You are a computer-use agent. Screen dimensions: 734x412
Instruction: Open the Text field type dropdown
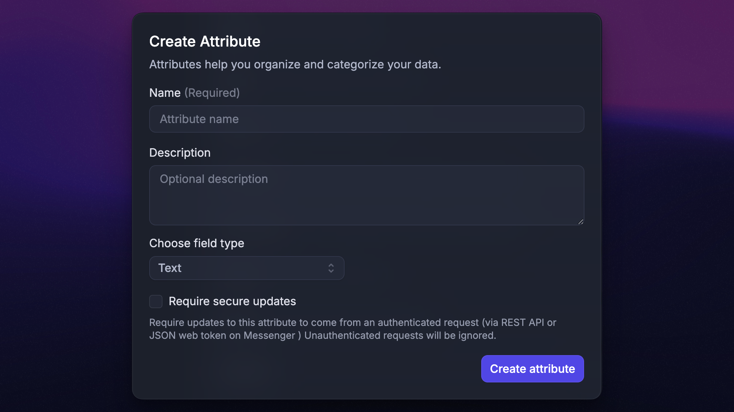[247, 268]
